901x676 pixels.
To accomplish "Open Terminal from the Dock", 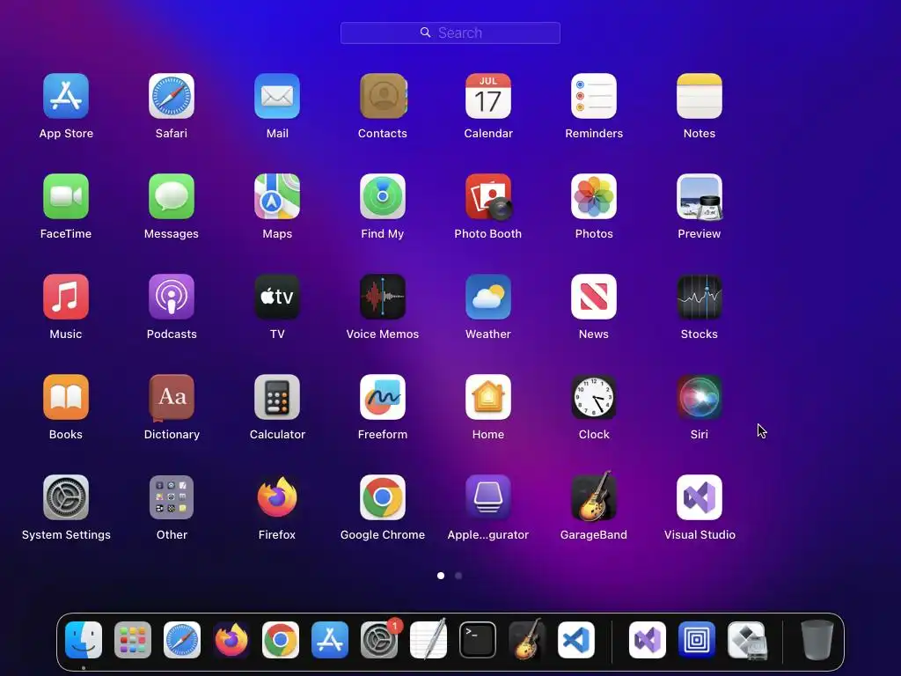I will [x=478, y=640].
